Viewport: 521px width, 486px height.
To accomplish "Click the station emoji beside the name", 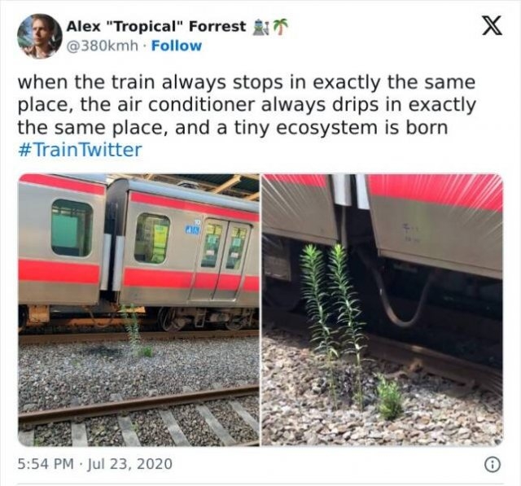I will [260, 27].
